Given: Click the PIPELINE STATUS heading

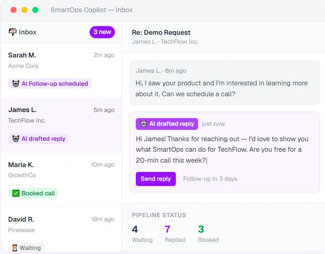Looking at the screenshot, I should (159, 215).
